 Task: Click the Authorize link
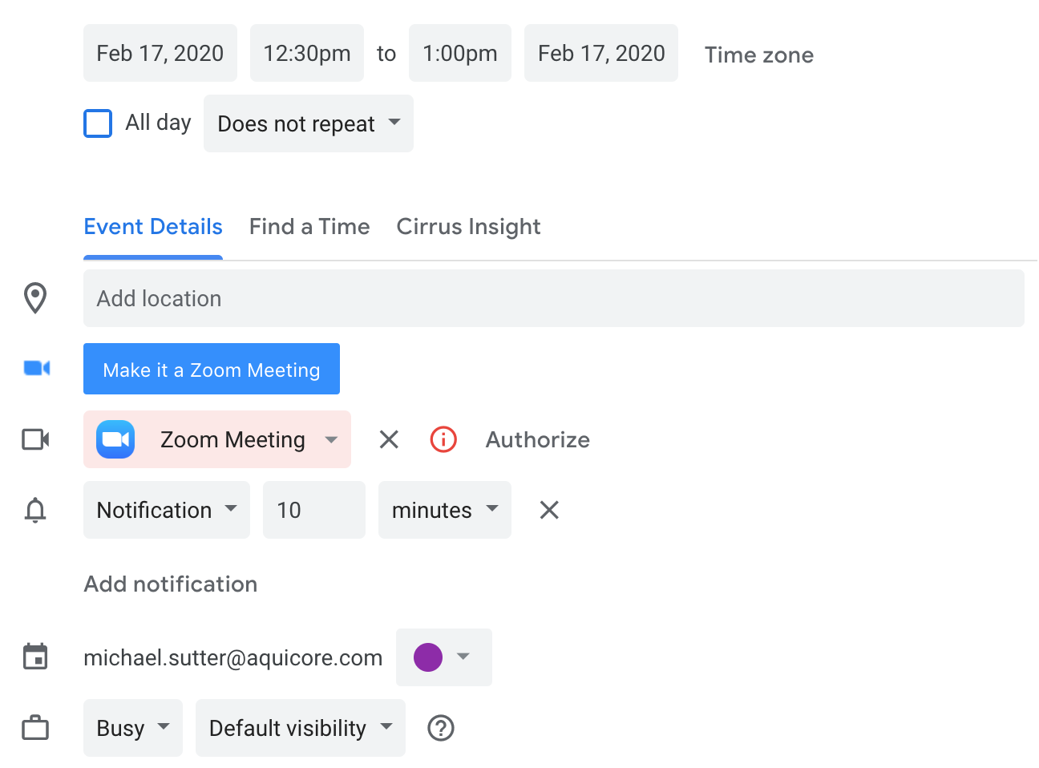click(538, 439)
